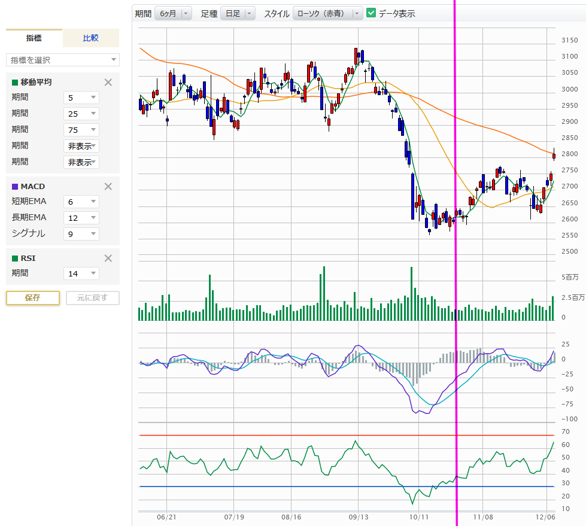Remove the 移動平均 indicator with its X icon

coord(108,83)
